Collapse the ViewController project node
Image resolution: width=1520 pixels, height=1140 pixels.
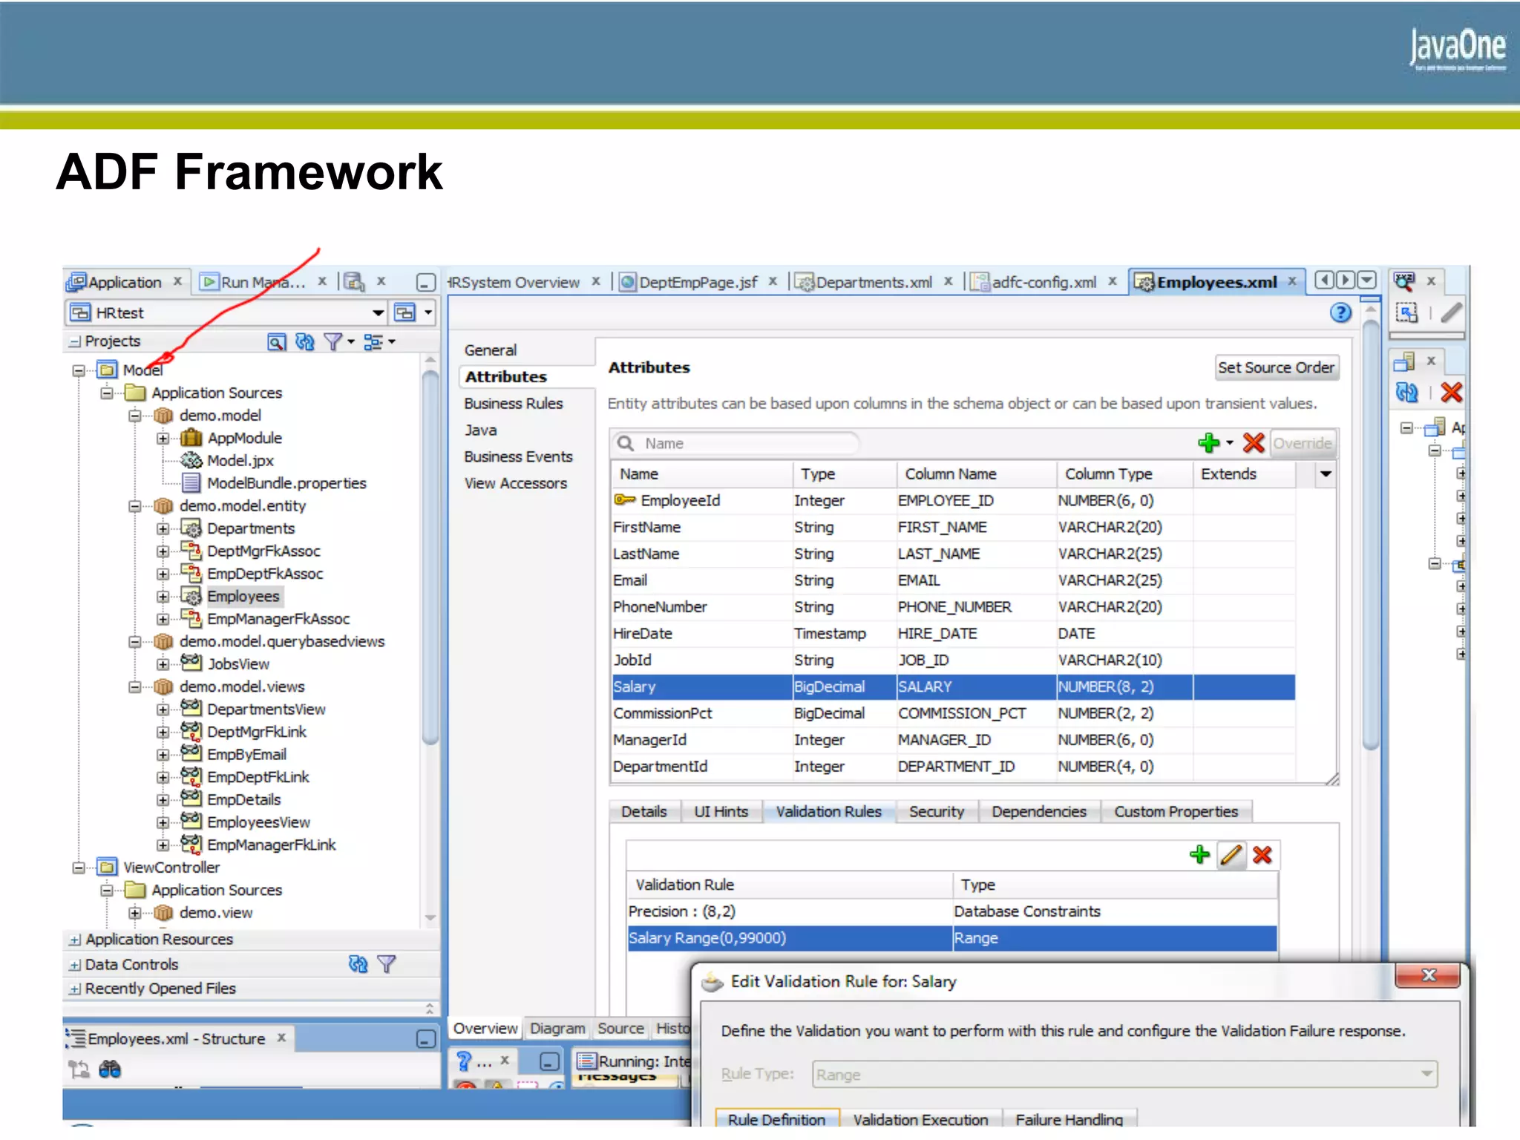pyautogui.click(x=78, y=867)
